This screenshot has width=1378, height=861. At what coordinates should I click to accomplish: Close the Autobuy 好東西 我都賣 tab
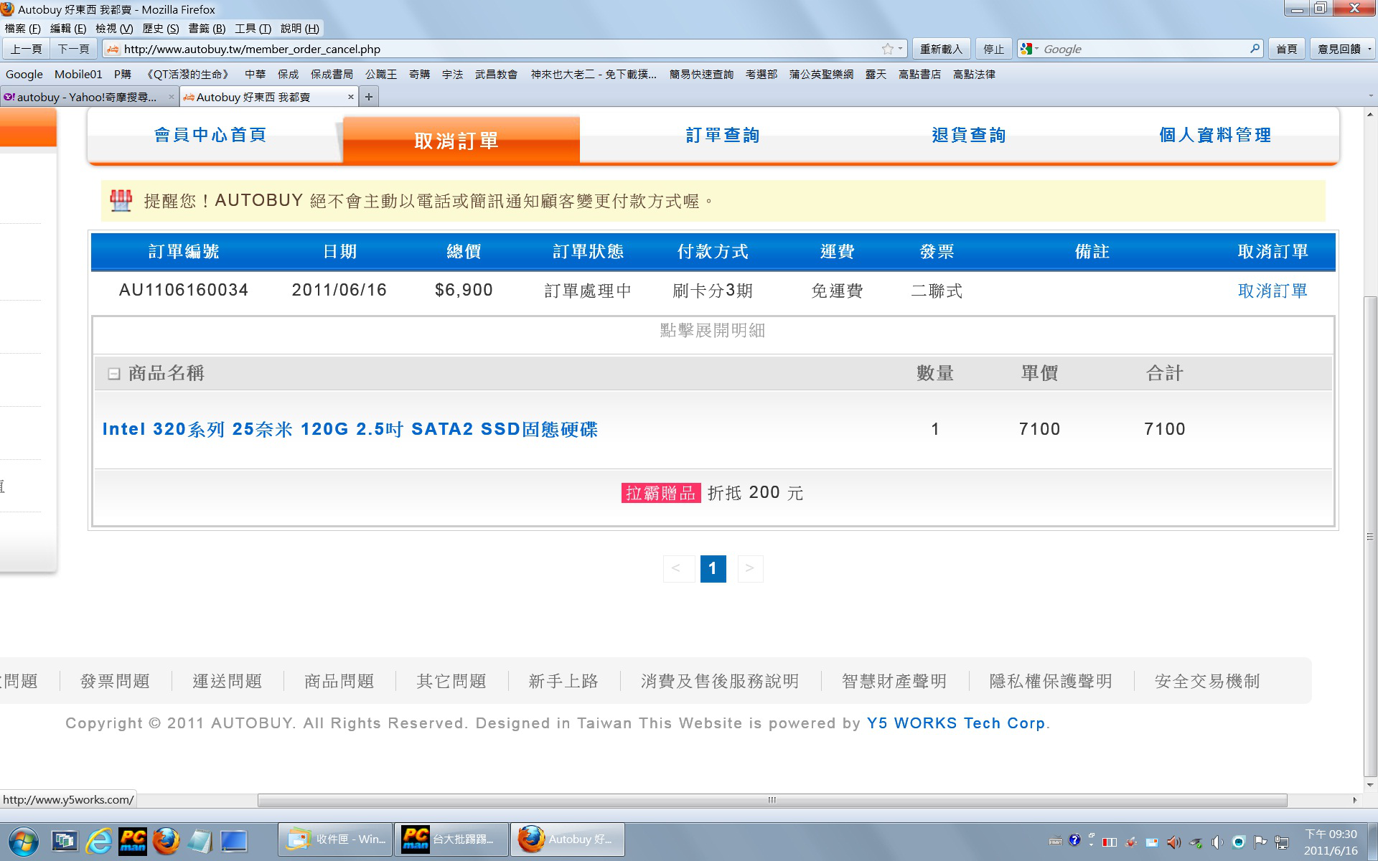pos(350,97)
